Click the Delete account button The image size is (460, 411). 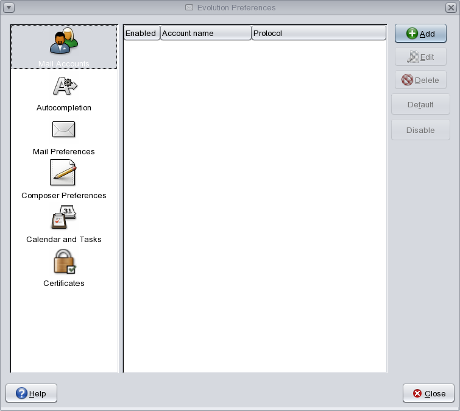click(420, 80)
